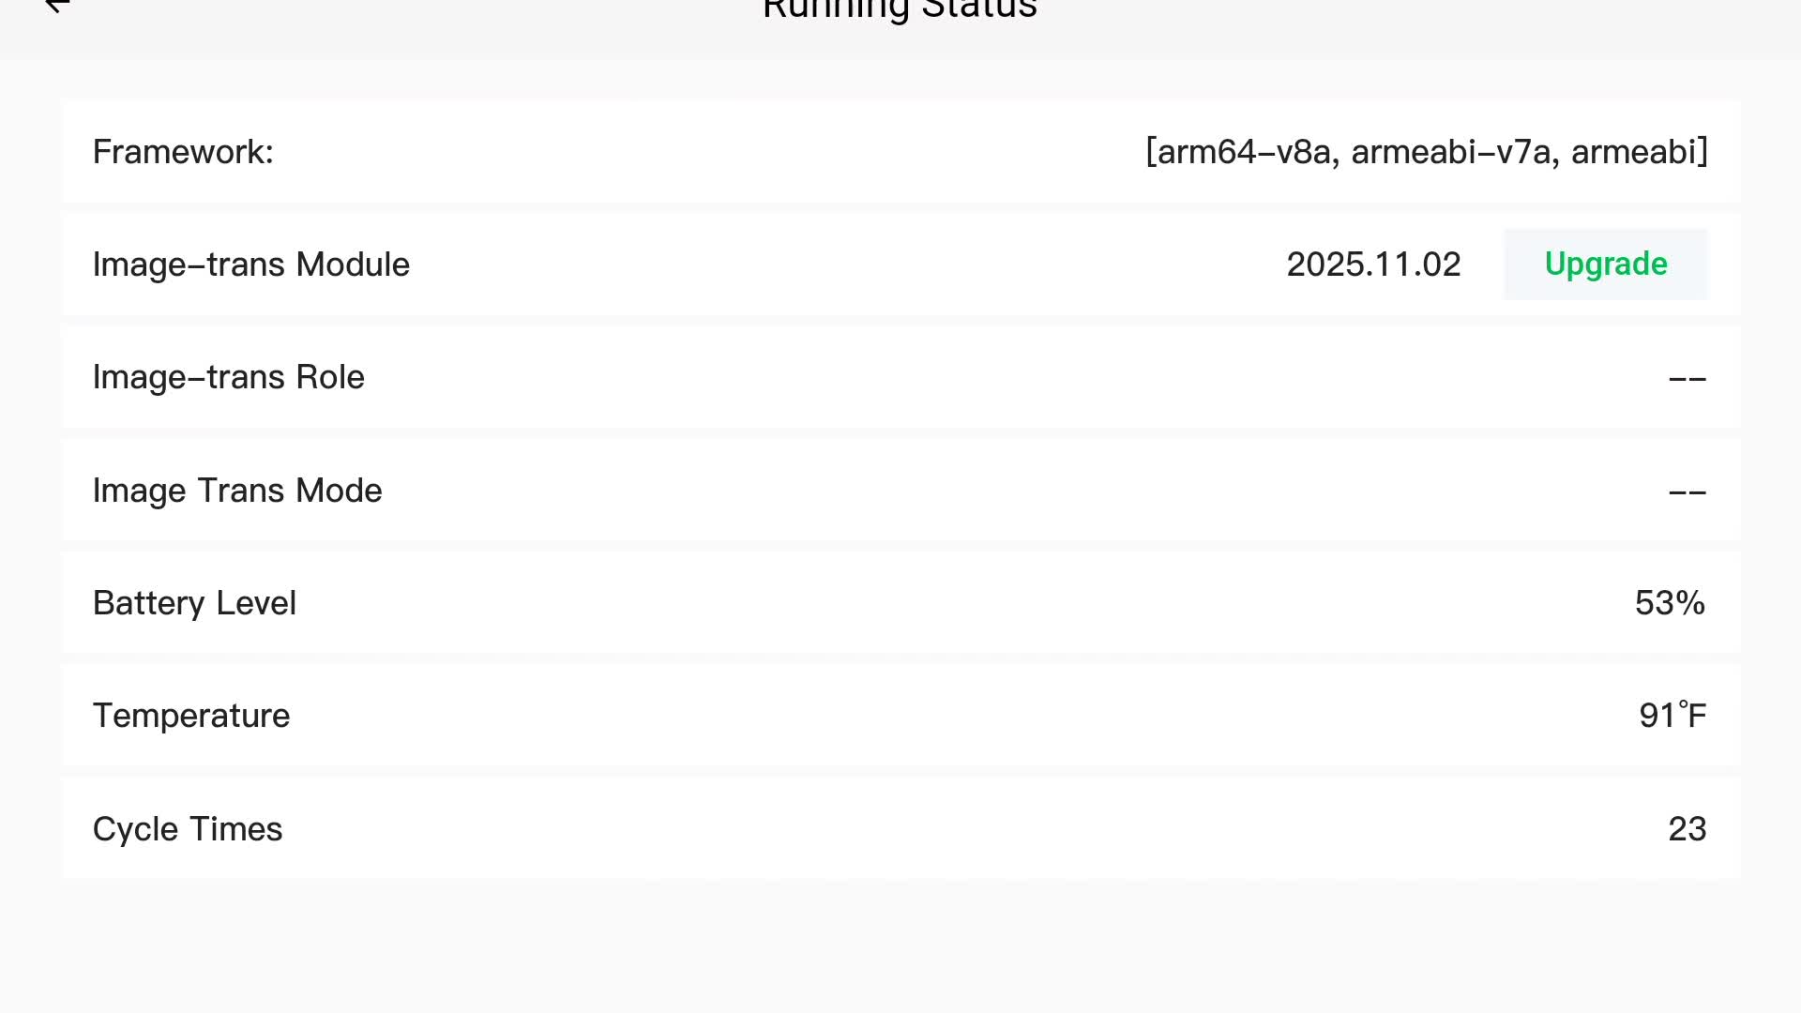
Task: Open the Image-trans Module row
Action: (x=900, y=265)
